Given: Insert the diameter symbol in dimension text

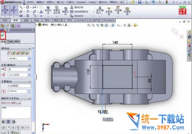Looking at the screenshot, I should pyautogui.click(x=4, y=128).
